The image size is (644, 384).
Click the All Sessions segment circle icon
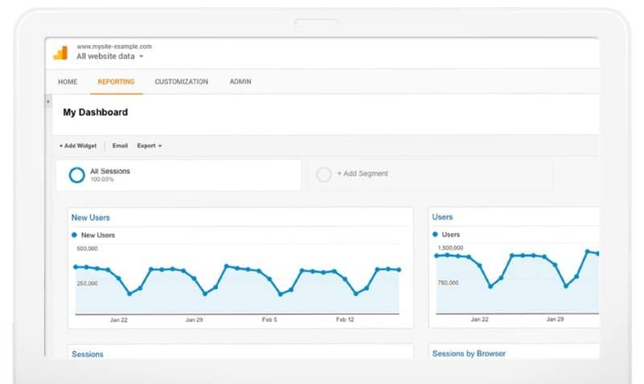(x=76, y=175)
